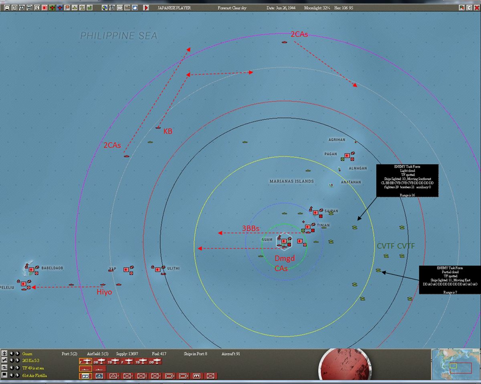Screen dimensions: 481x384
Task: Click the flag icon beside 61st Air Flotilla
Action: tap(4, 375)
